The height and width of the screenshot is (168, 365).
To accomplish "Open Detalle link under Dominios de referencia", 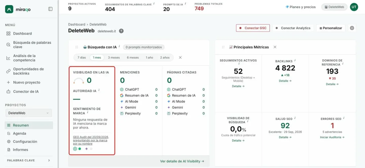I will (332, 84).
